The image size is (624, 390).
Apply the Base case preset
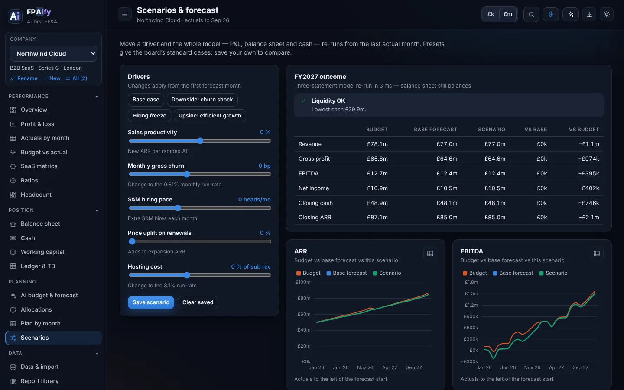click(146, 100)
